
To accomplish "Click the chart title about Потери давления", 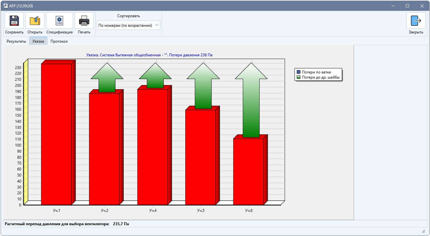I will 149,55.
